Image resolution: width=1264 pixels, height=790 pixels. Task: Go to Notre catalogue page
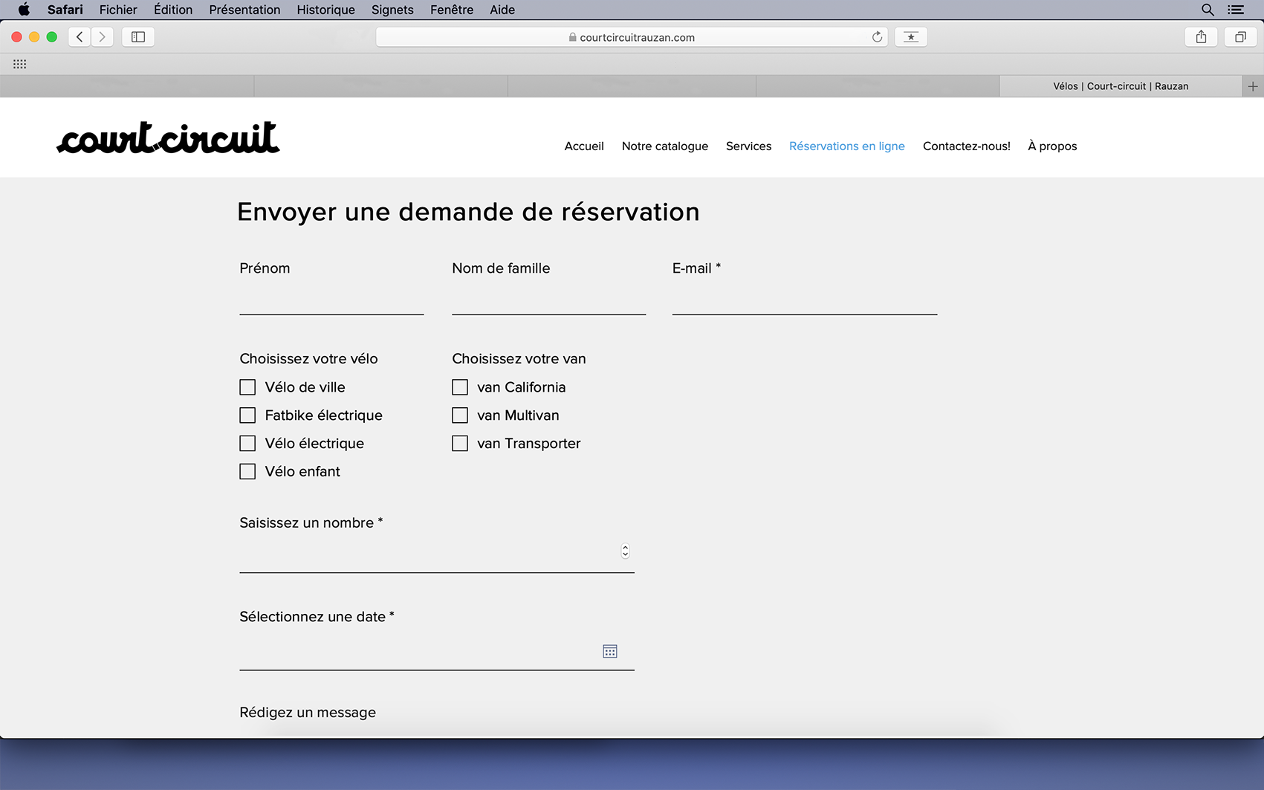point(664,146)
